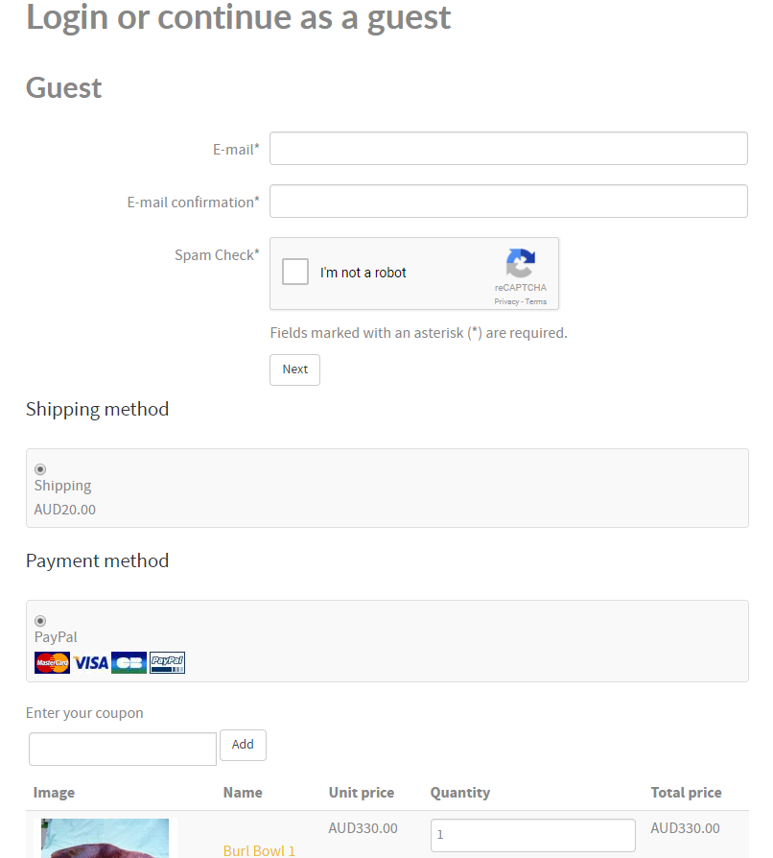Viewport: 773px width, 858px height.
Task: Click the MasterCard payment logo
Action: pyautogui.click(x=52, y=662)
